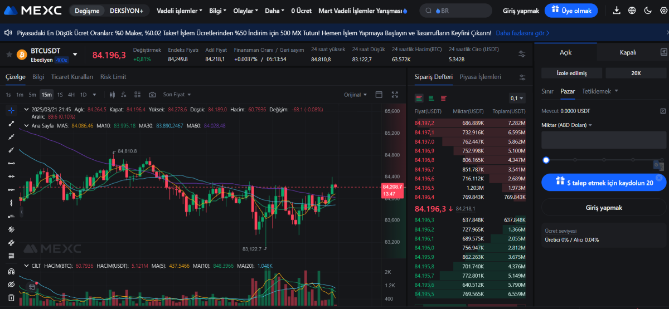
Task: Click the chart layout window icon
Action: (379, 95)
